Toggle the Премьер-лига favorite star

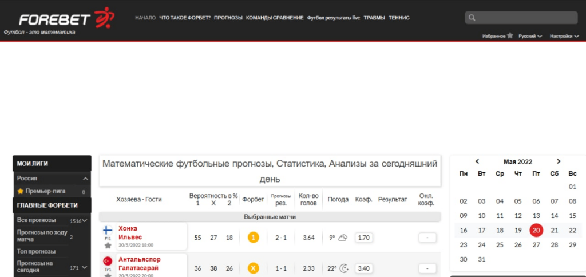pos(21,191)
